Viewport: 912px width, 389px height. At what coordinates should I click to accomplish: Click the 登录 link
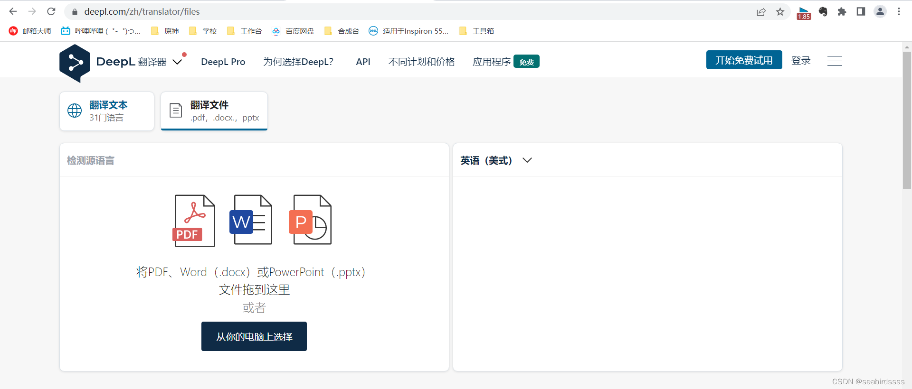click(x=801, y=60)
